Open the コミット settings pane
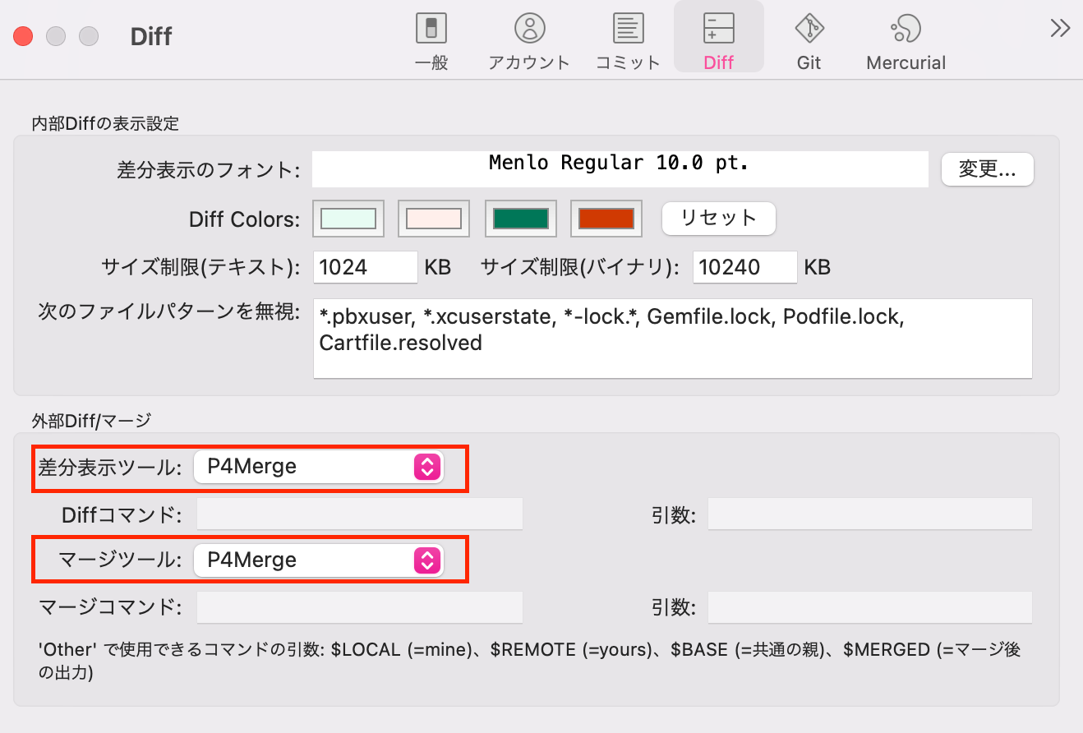 (x=627, y=36)
